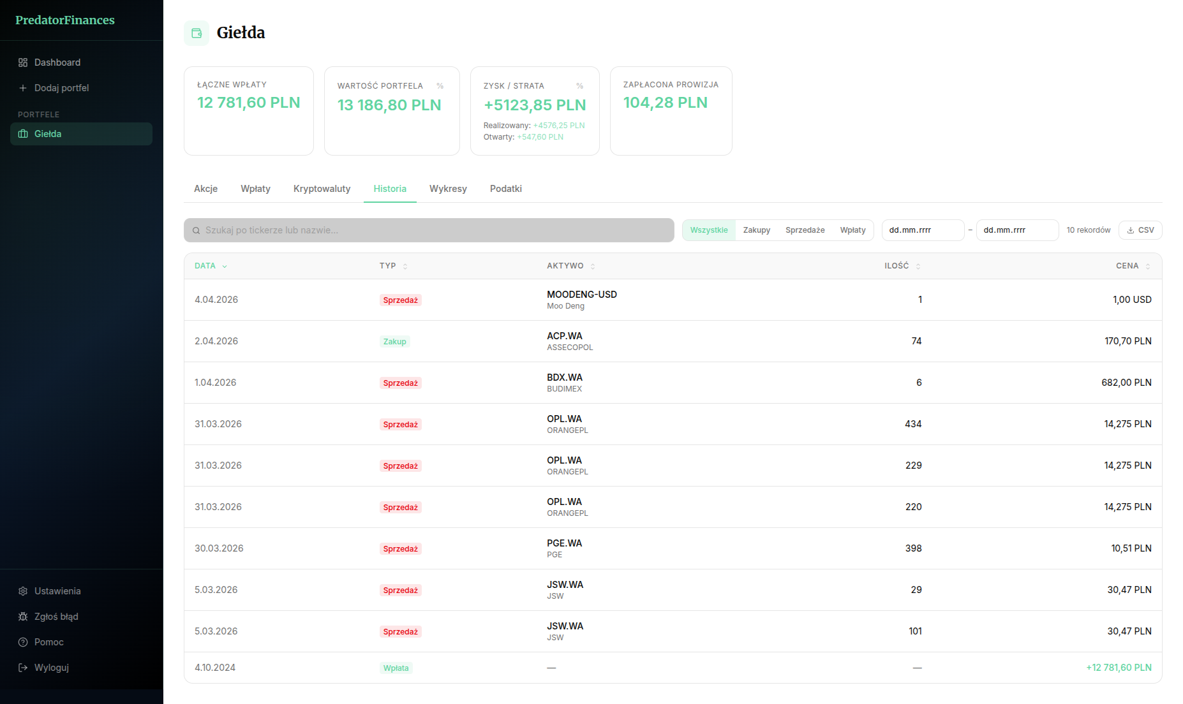Open Pomoc using the question mark icon
1183x704 pixels.
(22, 642)
